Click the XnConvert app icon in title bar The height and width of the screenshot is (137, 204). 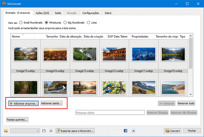click(4, 4)
